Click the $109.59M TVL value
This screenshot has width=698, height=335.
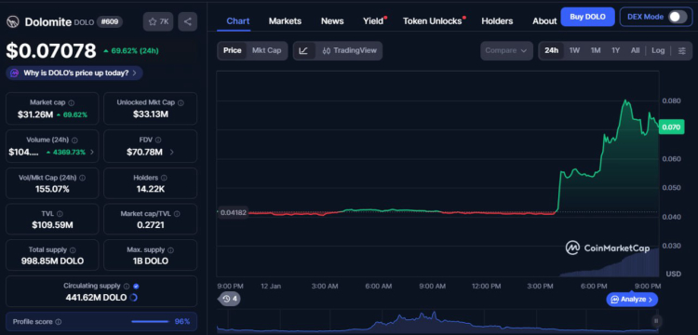52,225
